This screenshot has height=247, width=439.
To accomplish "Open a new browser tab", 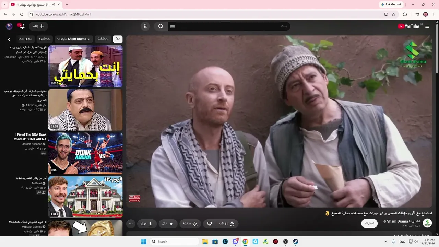I will coord(67,4).
